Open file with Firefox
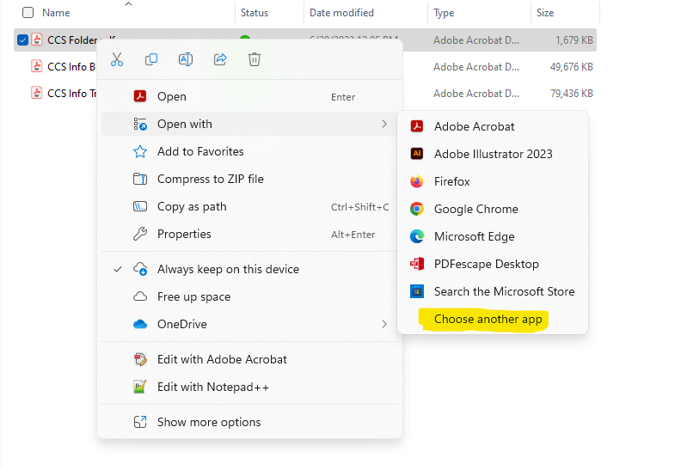681x470 pixels. 451,181
